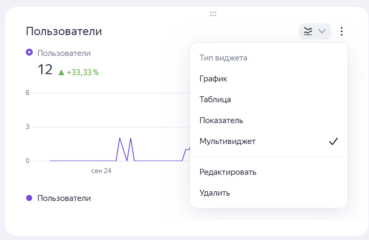Click Редактировать in the widget menu

228,172
